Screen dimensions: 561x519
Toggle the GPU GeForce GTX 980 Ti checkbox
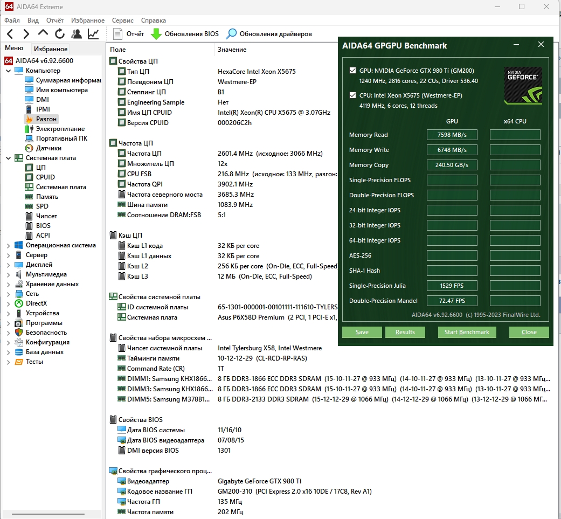353,71
